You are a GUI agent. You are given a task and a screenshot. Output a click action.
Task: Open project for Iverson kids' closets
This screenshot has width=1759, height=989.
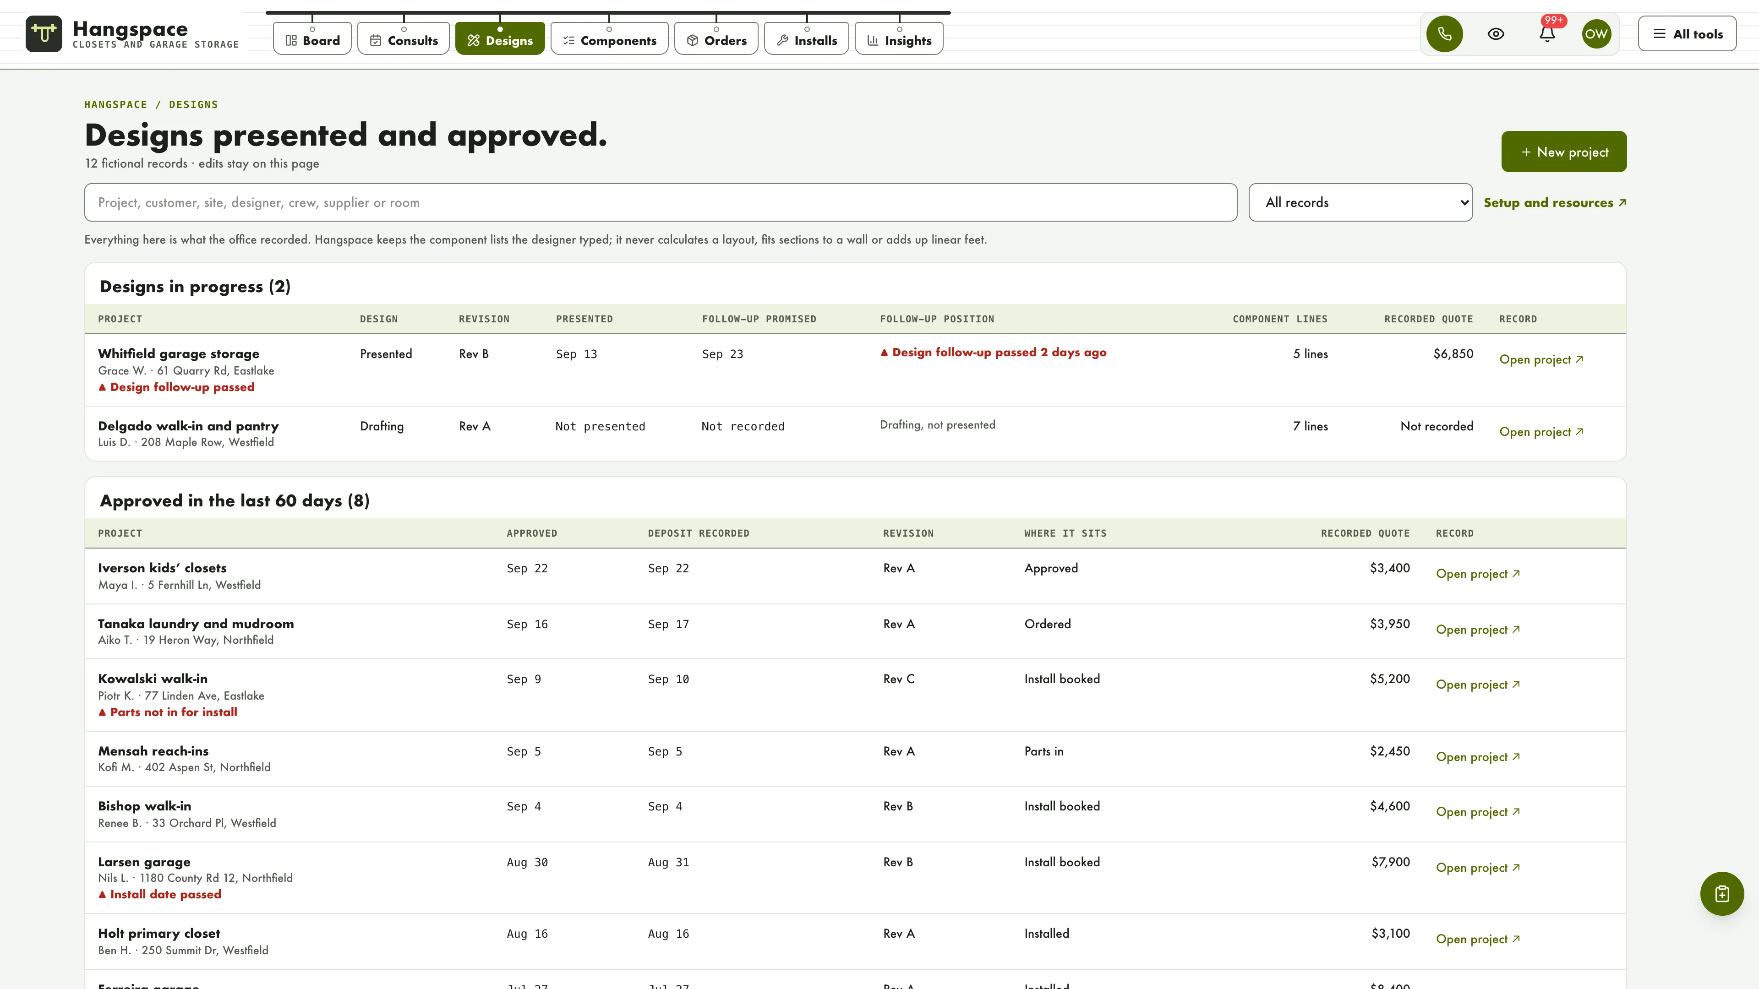1478,573
